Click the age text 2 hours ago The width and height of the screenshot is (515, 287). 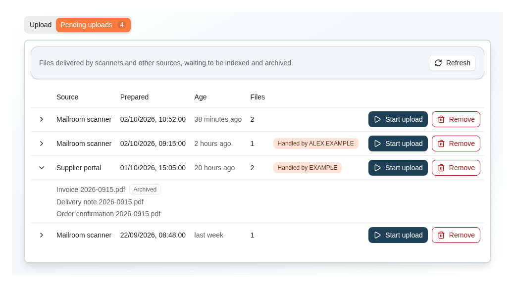coord(212,144)
